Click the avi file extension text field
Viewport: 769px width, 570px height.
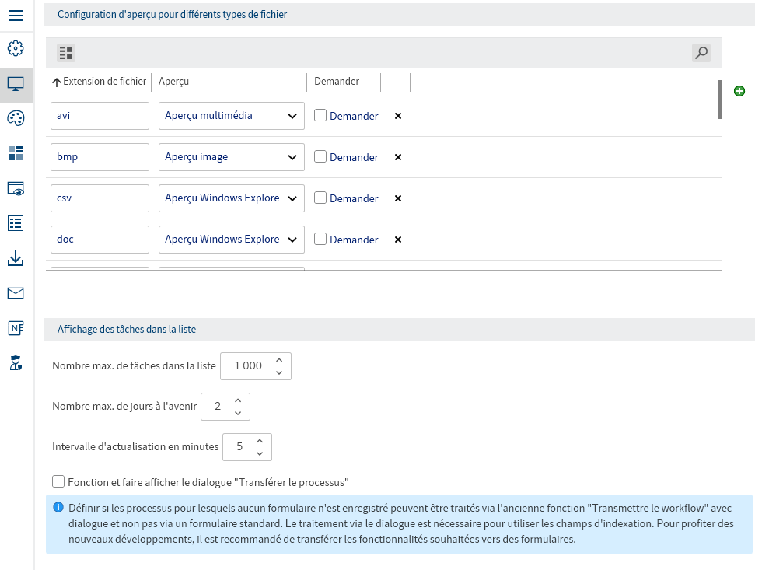(100, 116)
